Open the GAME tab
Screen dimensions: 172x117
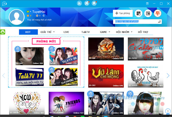coord(103,32)
